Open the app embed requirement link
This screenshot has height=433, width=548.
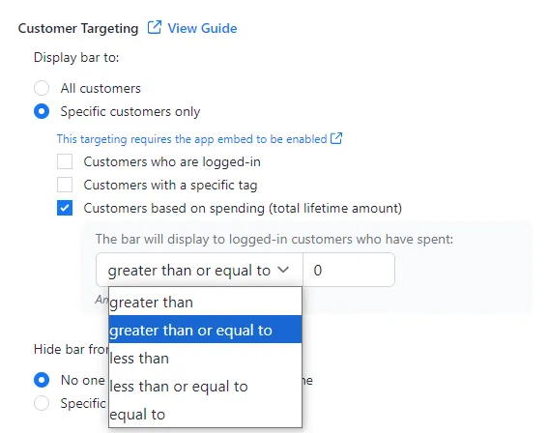[192, 139]
